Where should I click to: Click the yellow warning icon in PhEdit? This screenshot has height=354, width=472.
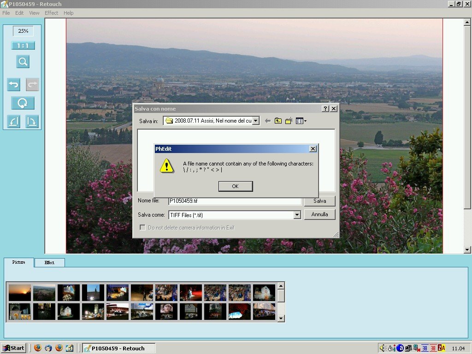tap(166, 166)
